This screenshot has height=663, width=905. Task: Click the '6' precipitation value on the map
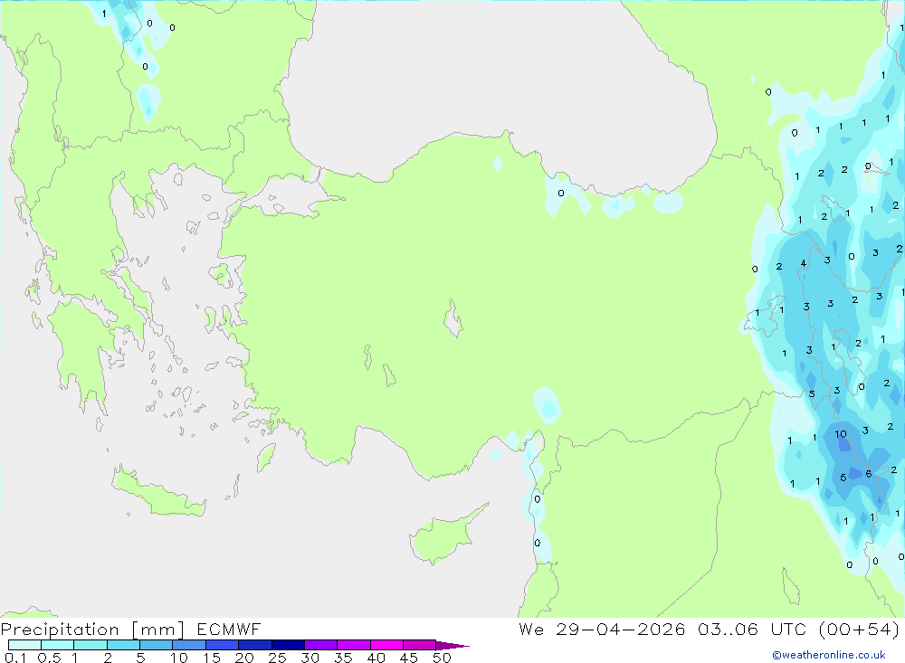click(869, 474)
